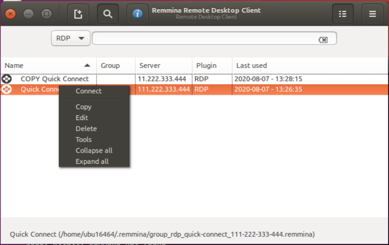Viewport: 389px width, 245px height.
Task: Clear the quick connect field with backspace icon
Action: click(323, 40)
